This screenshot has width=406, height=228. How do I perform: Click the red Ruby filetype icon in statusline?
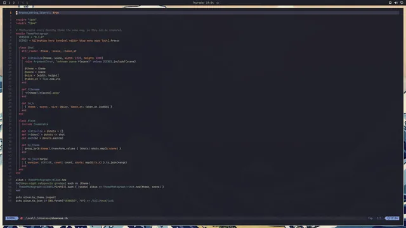click(x=22, y=218)
